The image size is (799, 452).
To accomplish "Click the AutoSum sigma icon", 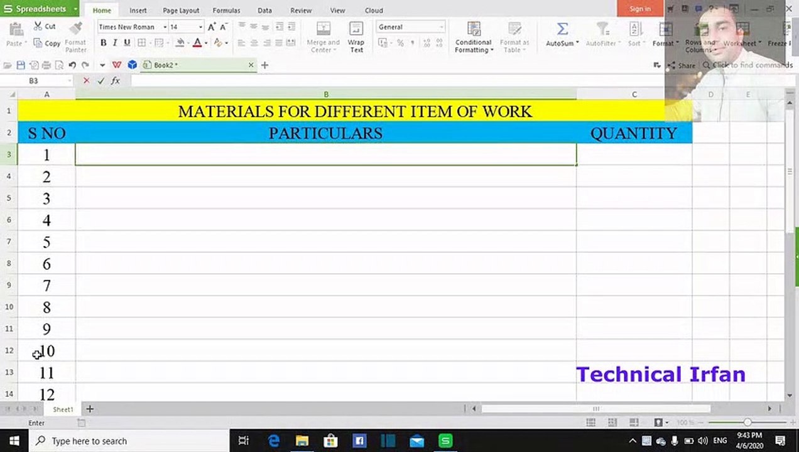I will click(x=562, y=29).
